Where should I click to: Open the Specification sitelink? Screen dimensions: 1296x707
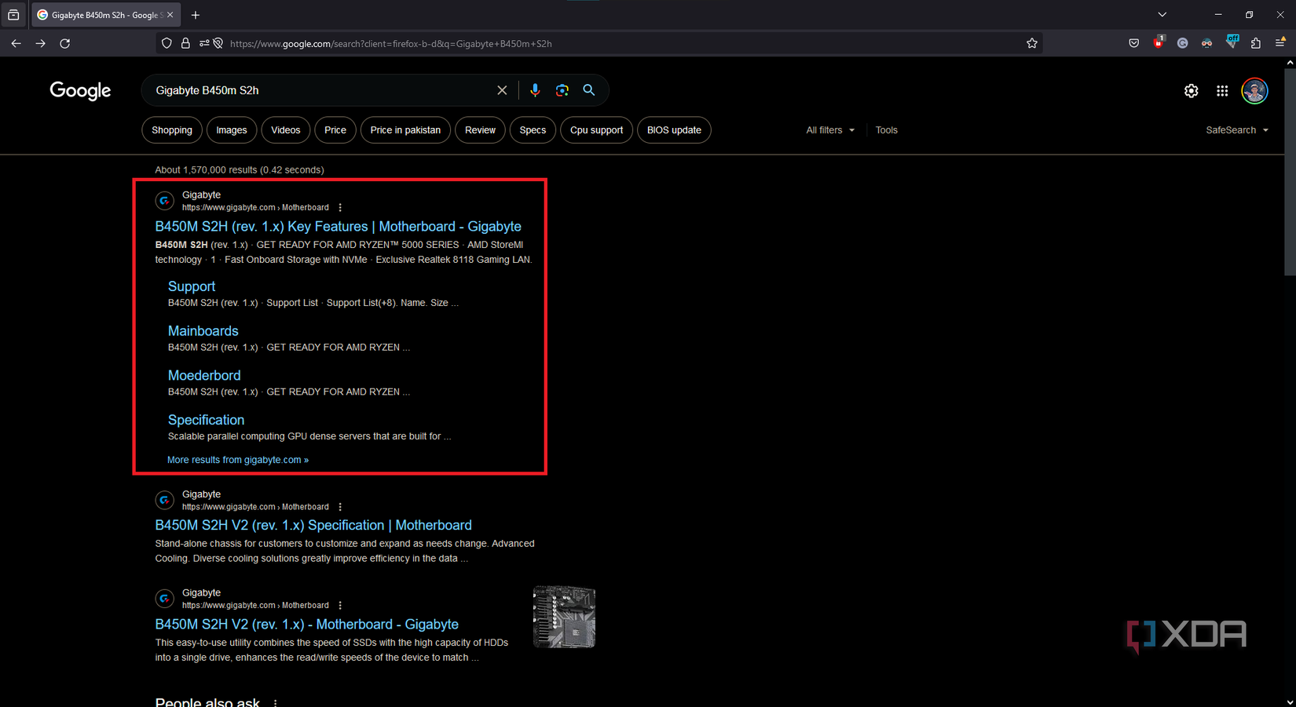[206, 420]
